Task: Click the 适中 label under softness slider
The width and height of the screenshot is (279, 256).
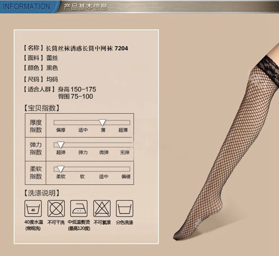Action: pyautogui.click(x=104, y=176)
